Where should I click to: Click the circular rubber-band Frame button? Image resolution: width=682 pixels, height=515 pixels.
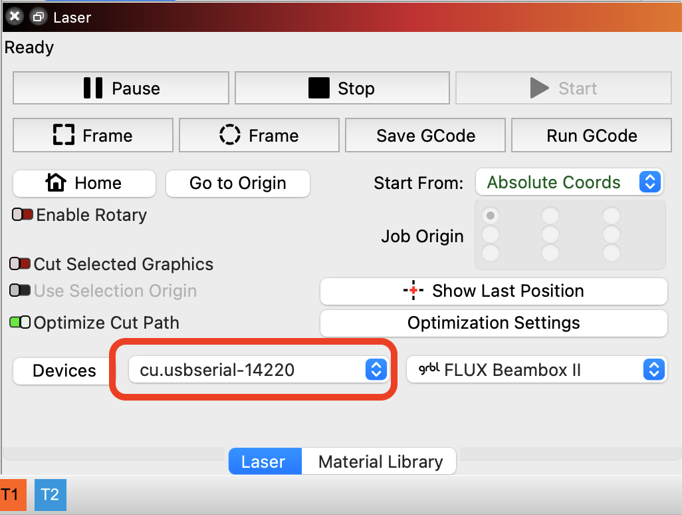[259, 135]
